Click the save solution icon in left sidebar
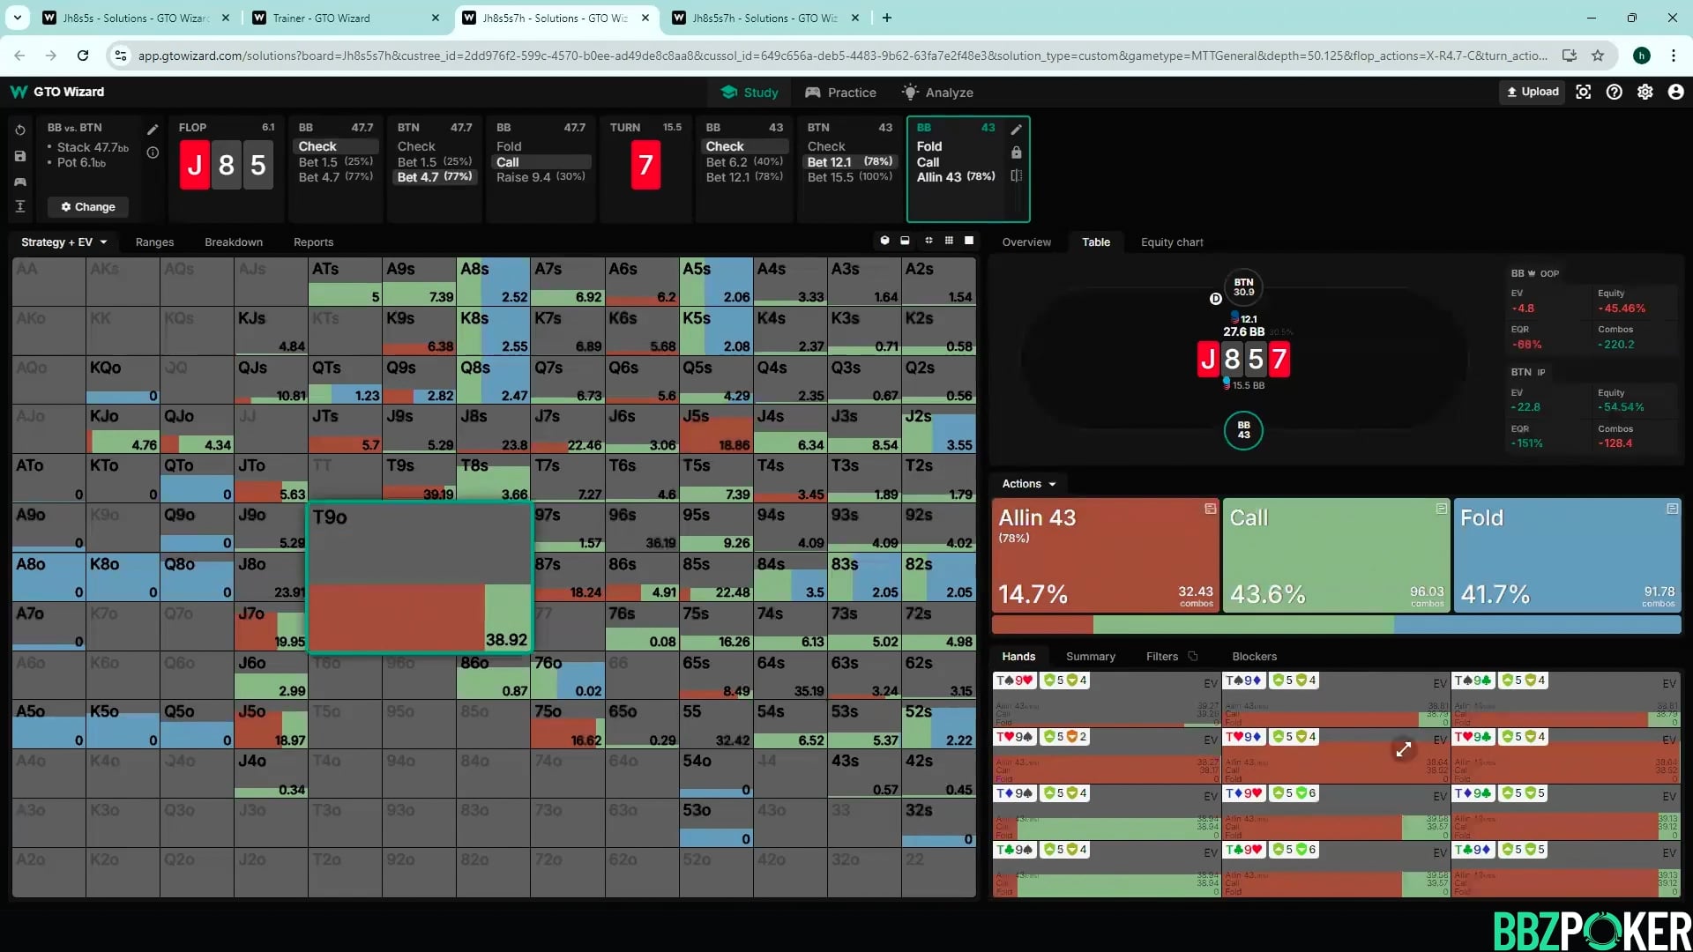 coord(19,156)
